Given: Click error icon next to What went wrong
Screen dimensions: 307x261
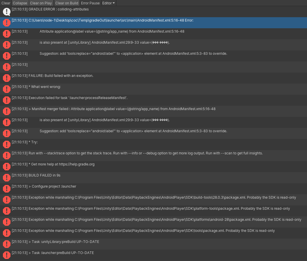Looking at the screenshot, I should click(6, 89).
